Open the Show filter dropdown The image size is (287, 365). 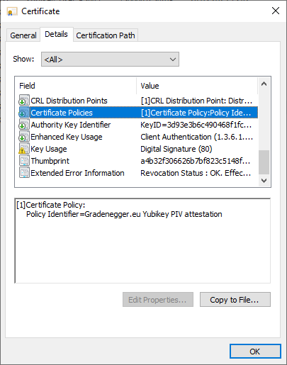coord(110,60)
